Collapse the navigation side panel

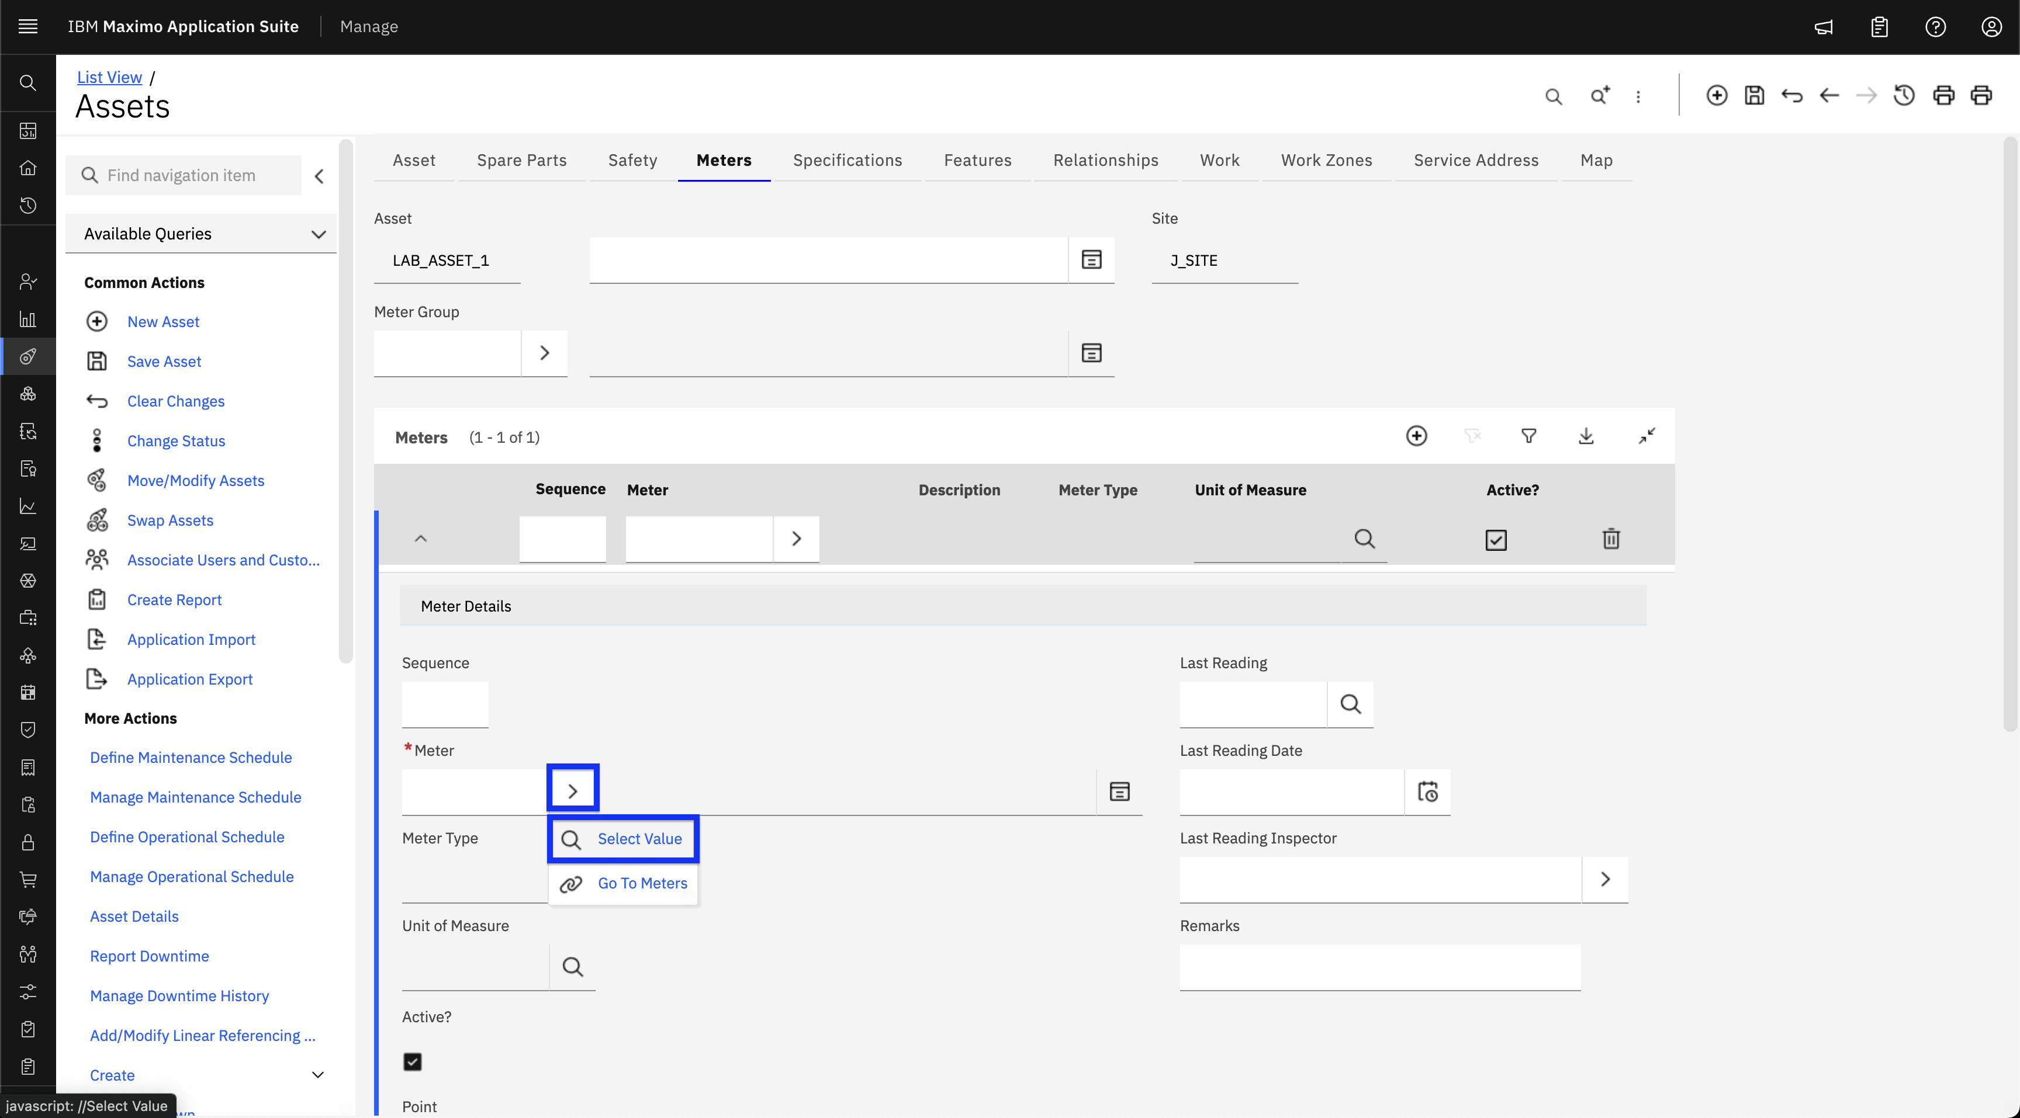point(319,176)
